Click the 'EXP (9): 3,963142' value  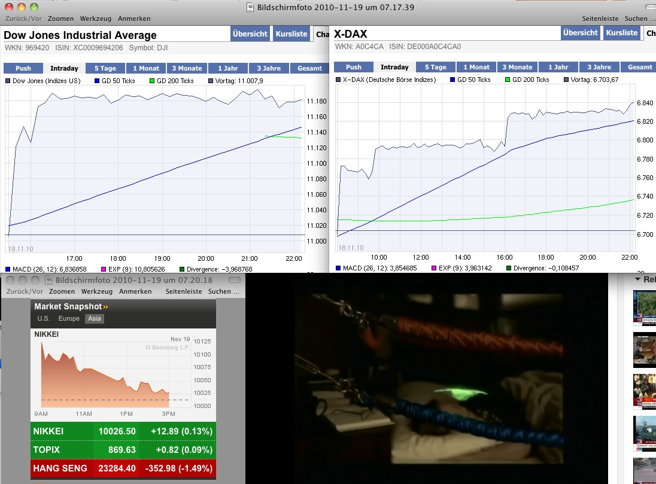coord(464,268)
